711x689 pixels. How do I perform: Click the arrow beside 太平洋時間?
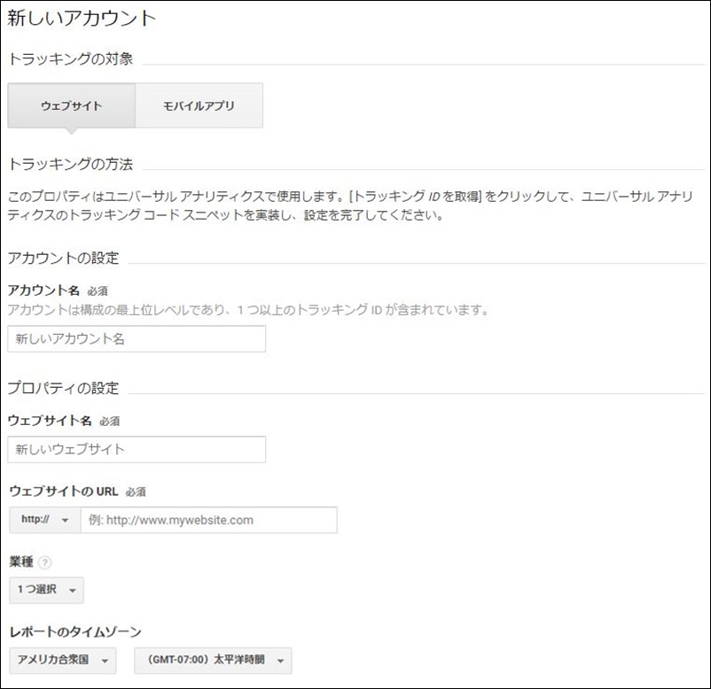(280, 661)
